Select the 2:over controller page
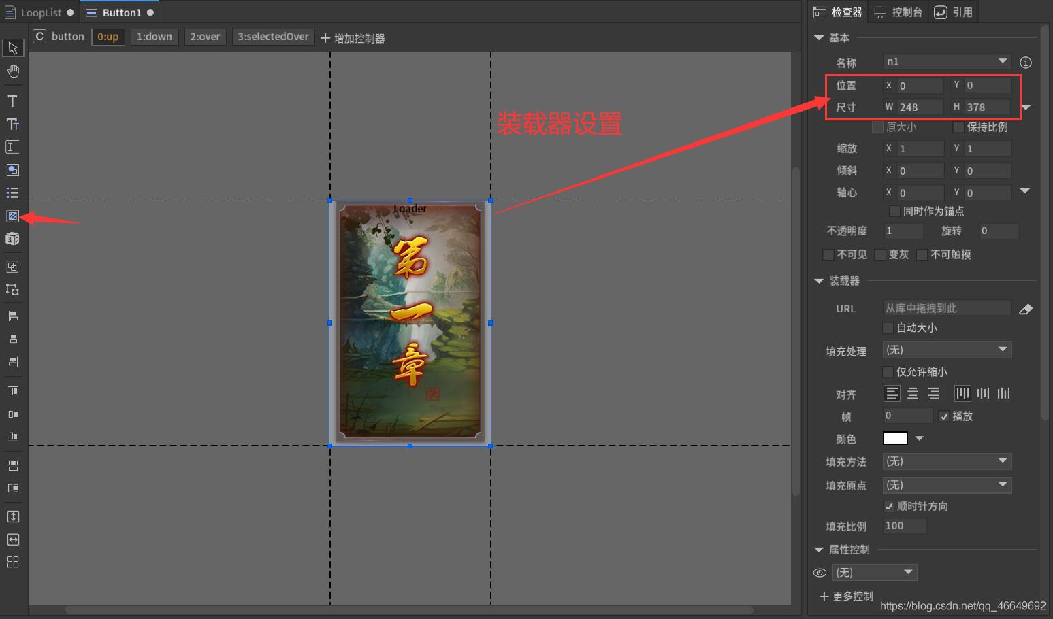The width and height of the screenshot is (1053, 619). (x=205, y=37)
